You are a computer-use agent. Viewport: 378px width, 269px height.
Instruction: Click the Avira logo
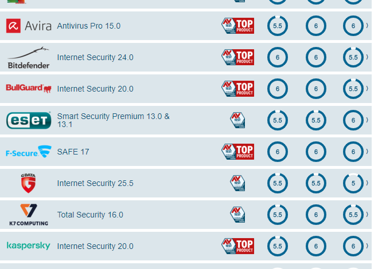tap(29, 26)
